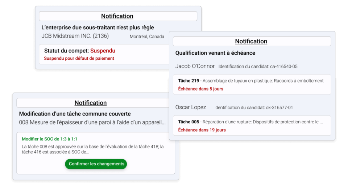Click the La tâche 008 est approuvée description text
Image resolution: width=348 pixels, height=186 pixels.
(x=93, y=149)
